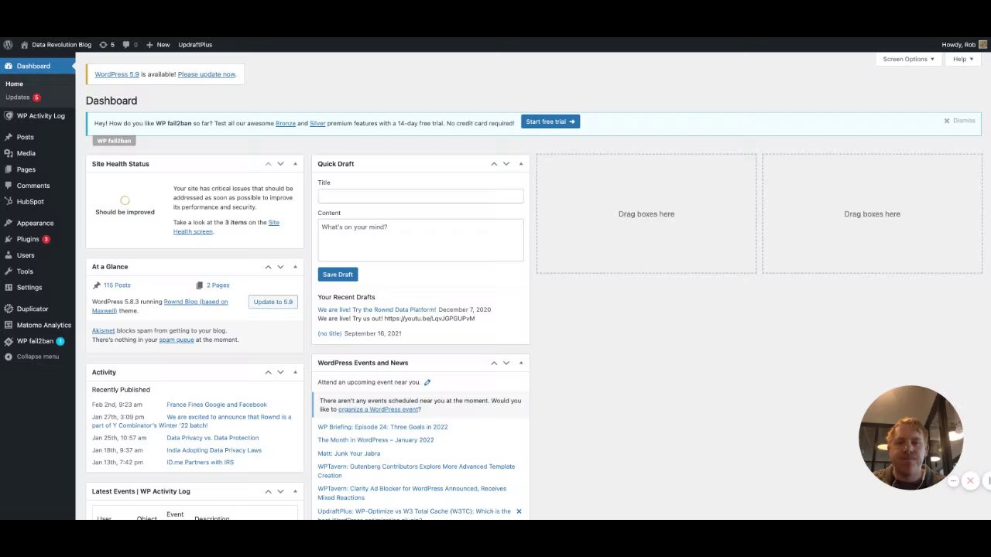
Task: Open the spam queue link
Action: tap(177, 340)
